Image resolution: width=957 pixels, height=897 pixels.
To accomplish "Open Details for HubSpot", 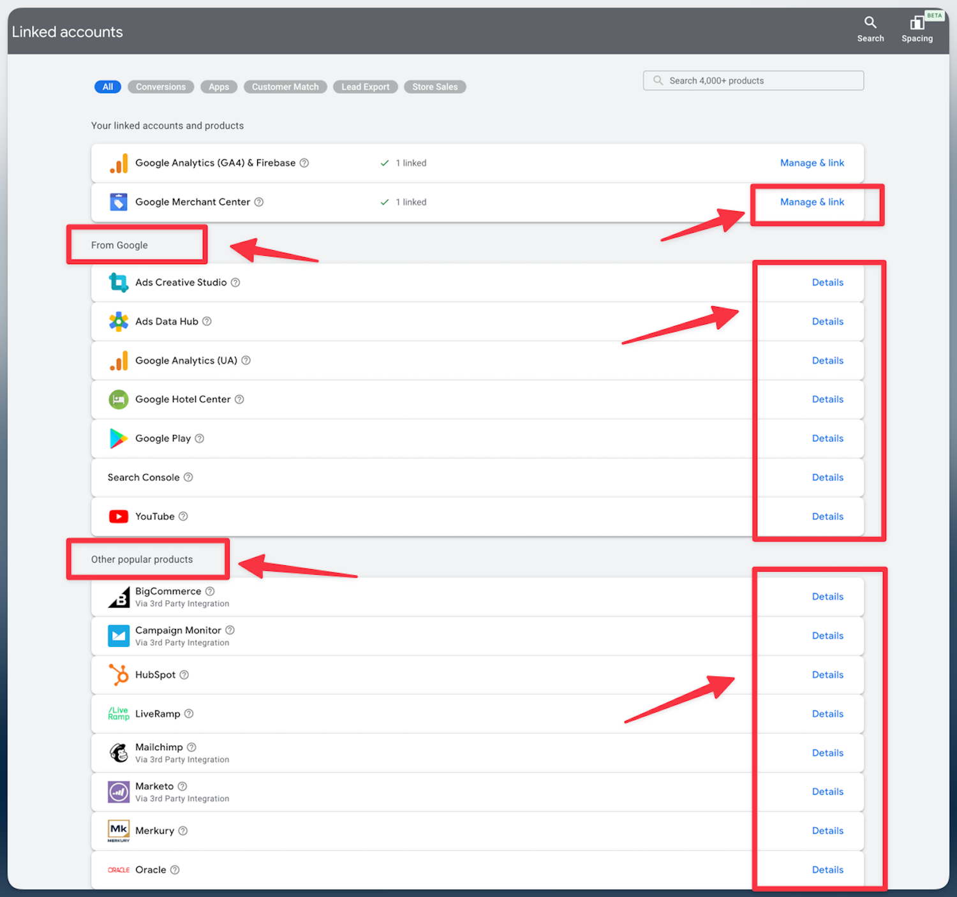I will pos(827,675).
